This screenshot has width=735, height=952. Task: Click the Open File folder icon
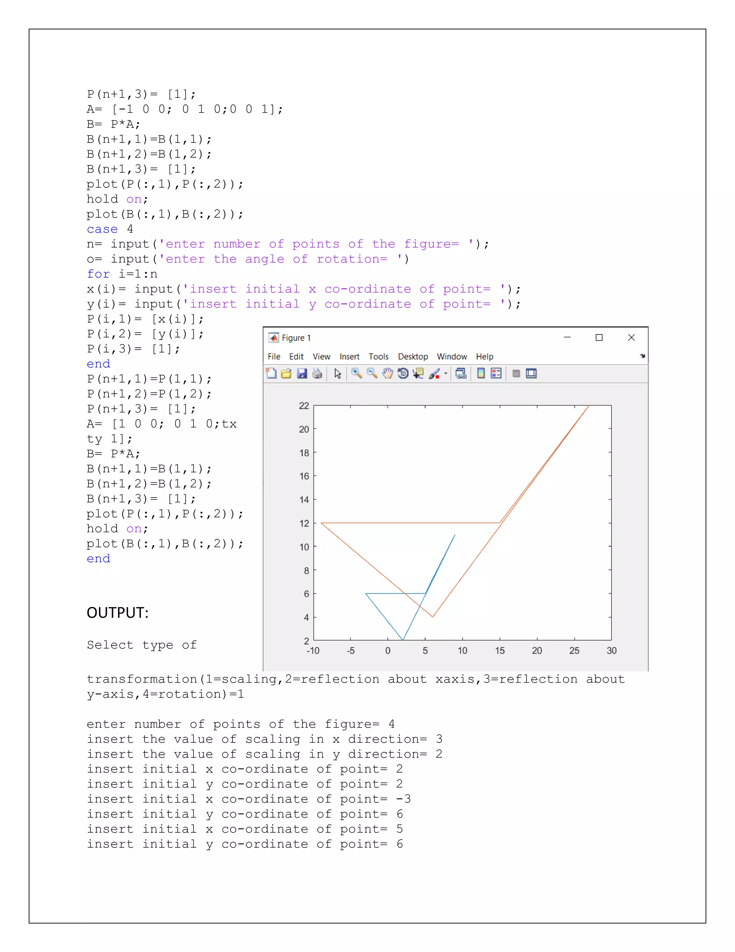tap(286, 374)
